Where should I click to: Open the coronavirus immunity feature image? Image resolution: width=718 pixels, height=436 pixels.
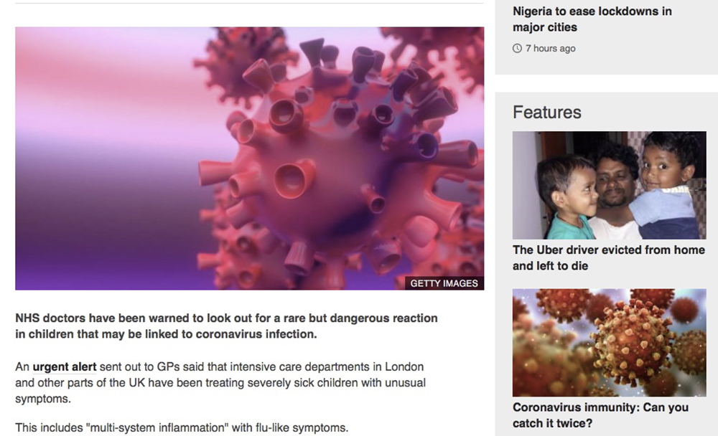click(x=609, y=343)
